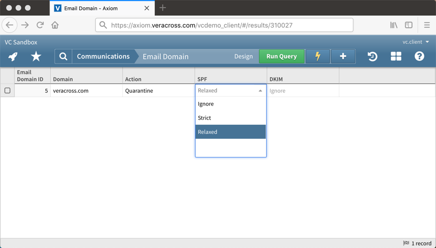This screenshot has width=436, height=248.
Task: Open favorites with the star icon
Action: coord(36,56)
